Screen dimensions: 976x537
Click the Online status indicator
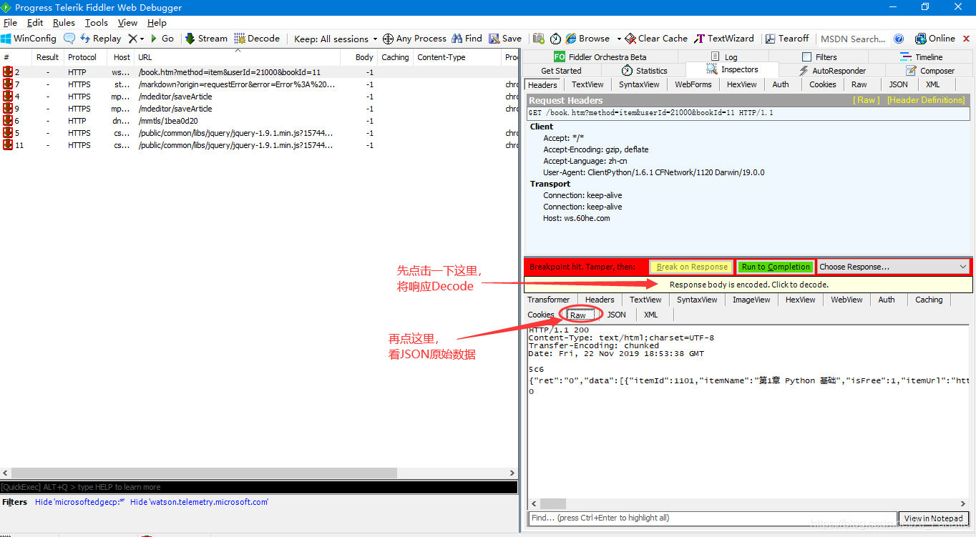point(935,39)
